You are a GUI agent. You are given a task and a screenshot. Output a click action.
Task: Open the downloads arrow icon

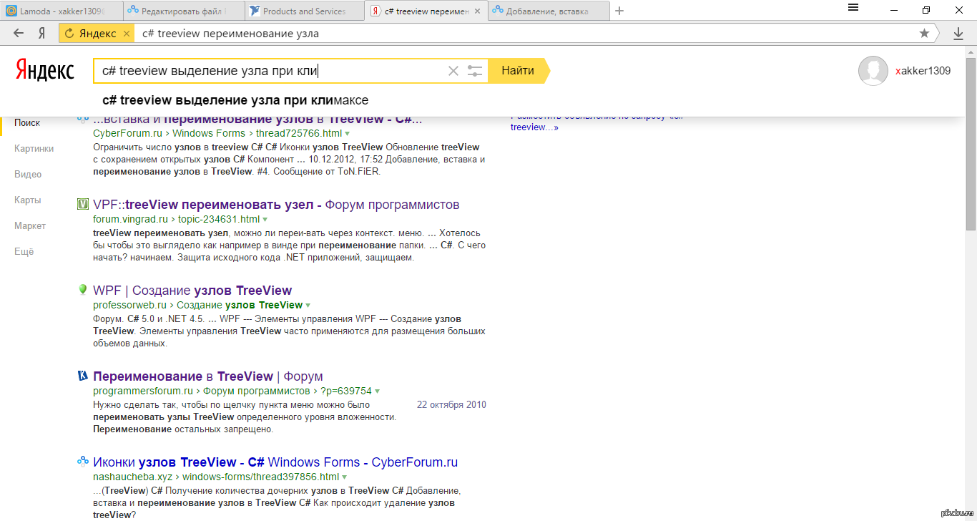(x=958, y=33)
